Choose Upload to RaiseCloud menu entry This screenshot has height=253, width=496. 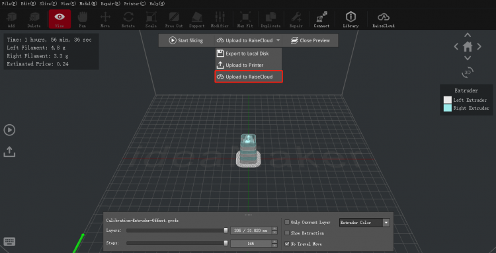click(248, 77)
